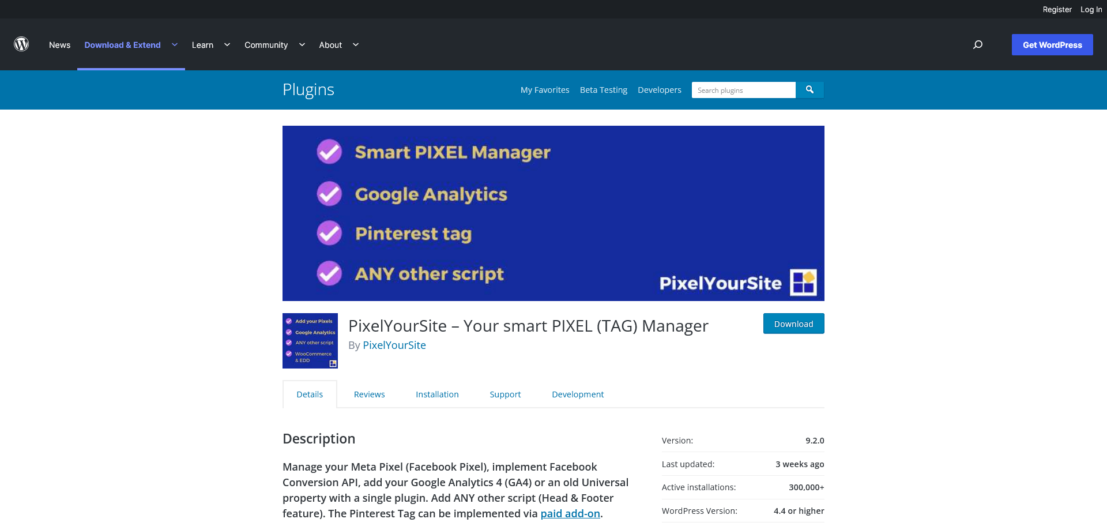Screen dimensions: 1107x530
Task: Follow the paid add-on link
Action: (x=570, y=514)
